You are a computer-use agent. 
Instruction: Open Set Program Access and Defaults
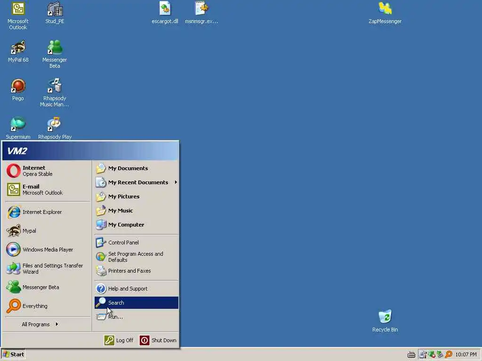tap(136, 257)
